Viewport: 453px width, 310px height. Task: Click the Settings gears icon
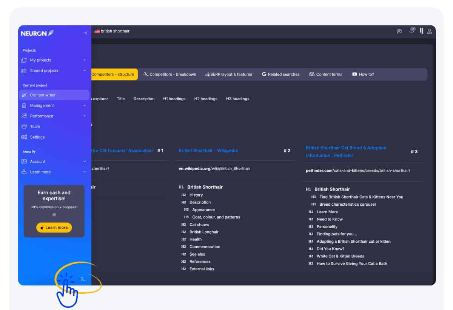point(24,137)
